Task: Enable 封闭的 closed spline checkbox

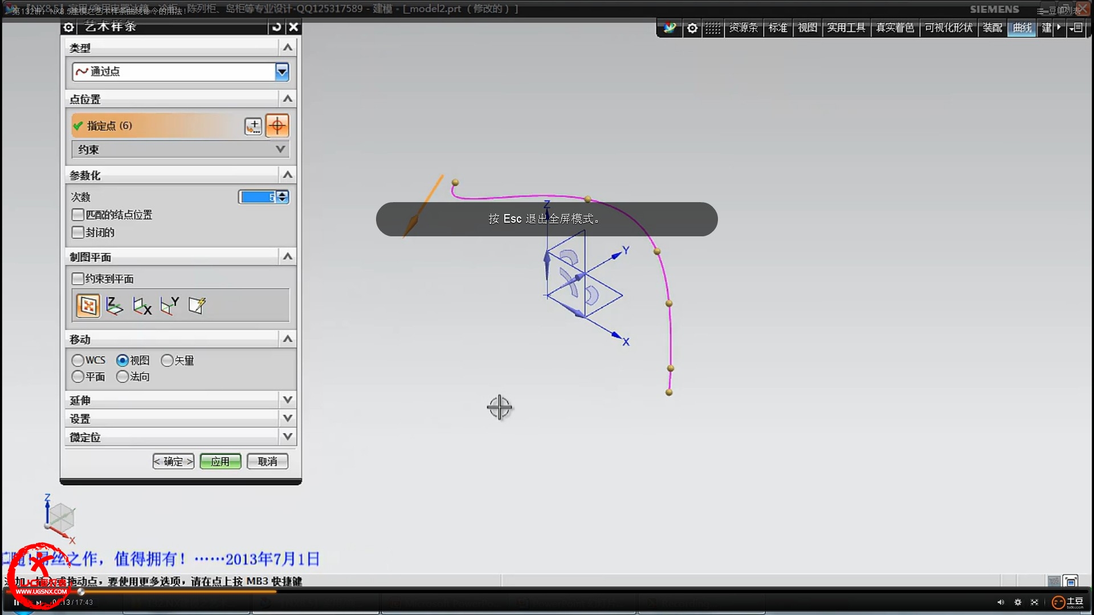Action: click(78, 232)
